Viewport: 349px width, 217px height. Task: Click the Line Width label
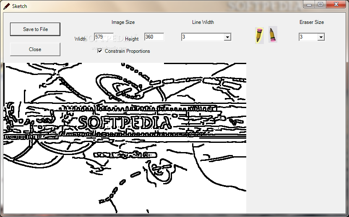click(203, 22)
